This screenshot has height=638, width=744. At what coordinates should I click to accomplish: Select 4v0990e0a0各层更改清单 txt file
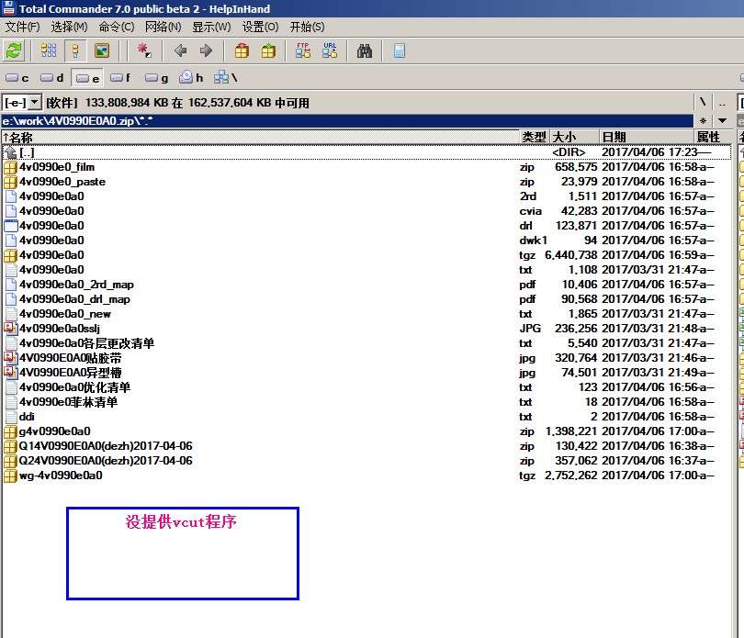pyautogui.click(x=366, y=343)
